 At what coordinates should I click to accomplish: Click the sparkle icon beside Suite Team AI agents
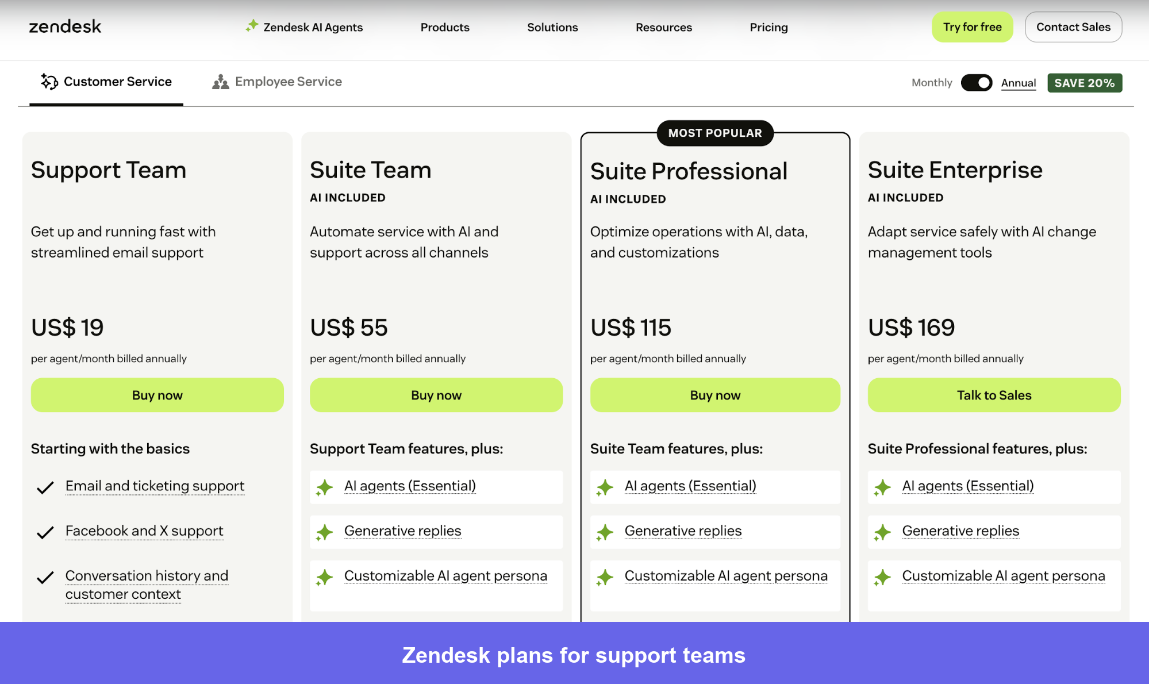(x=324, y=487)
